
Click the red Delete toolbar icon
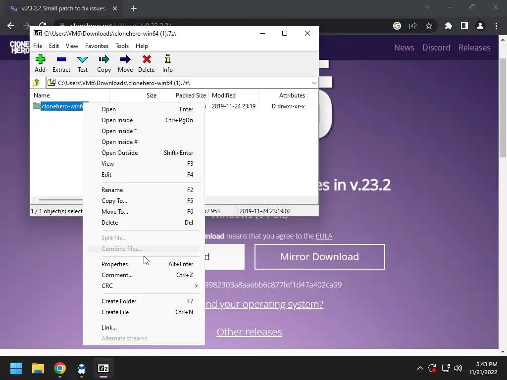(147, 63)
